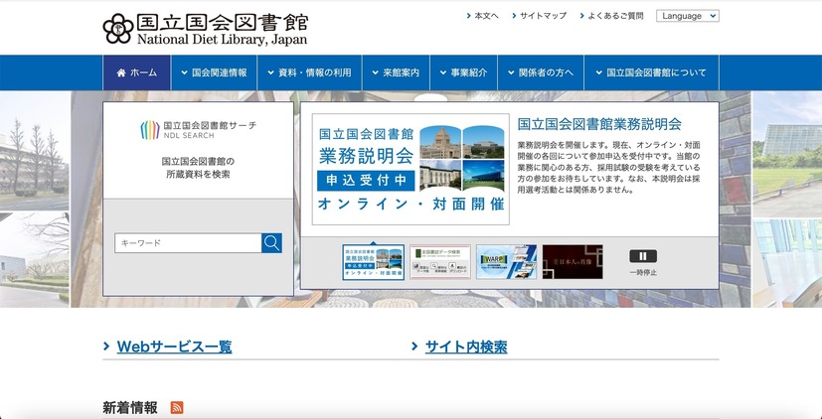This screenshot has height=419, width=822.
Task: Expand the 来館案内 menu
Action: pos(396,72)
